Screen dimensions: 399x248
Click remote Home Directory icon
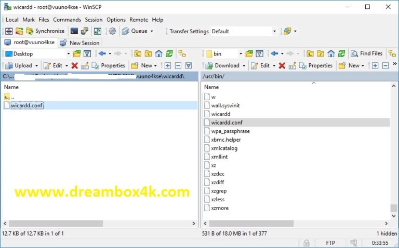click(331, 53)
